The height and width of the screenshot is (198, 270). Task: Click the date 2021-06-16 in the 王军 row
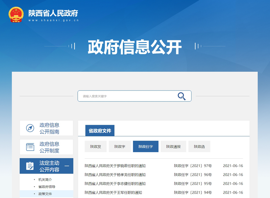pyautogui.click(x=233, y=193)
